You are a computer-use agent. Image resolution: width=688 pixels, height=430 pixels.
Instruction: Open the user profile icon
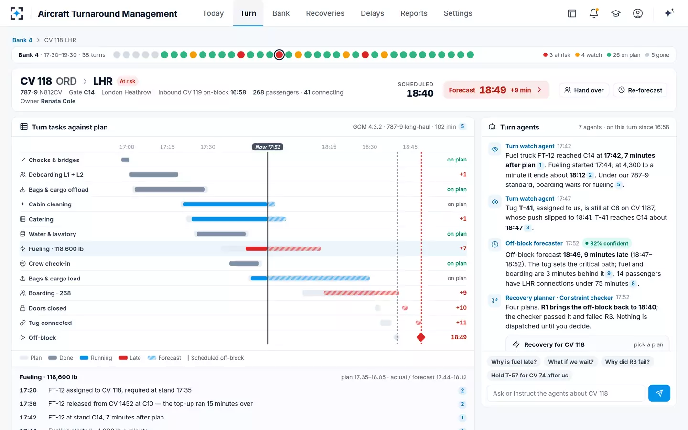point(638,13)
